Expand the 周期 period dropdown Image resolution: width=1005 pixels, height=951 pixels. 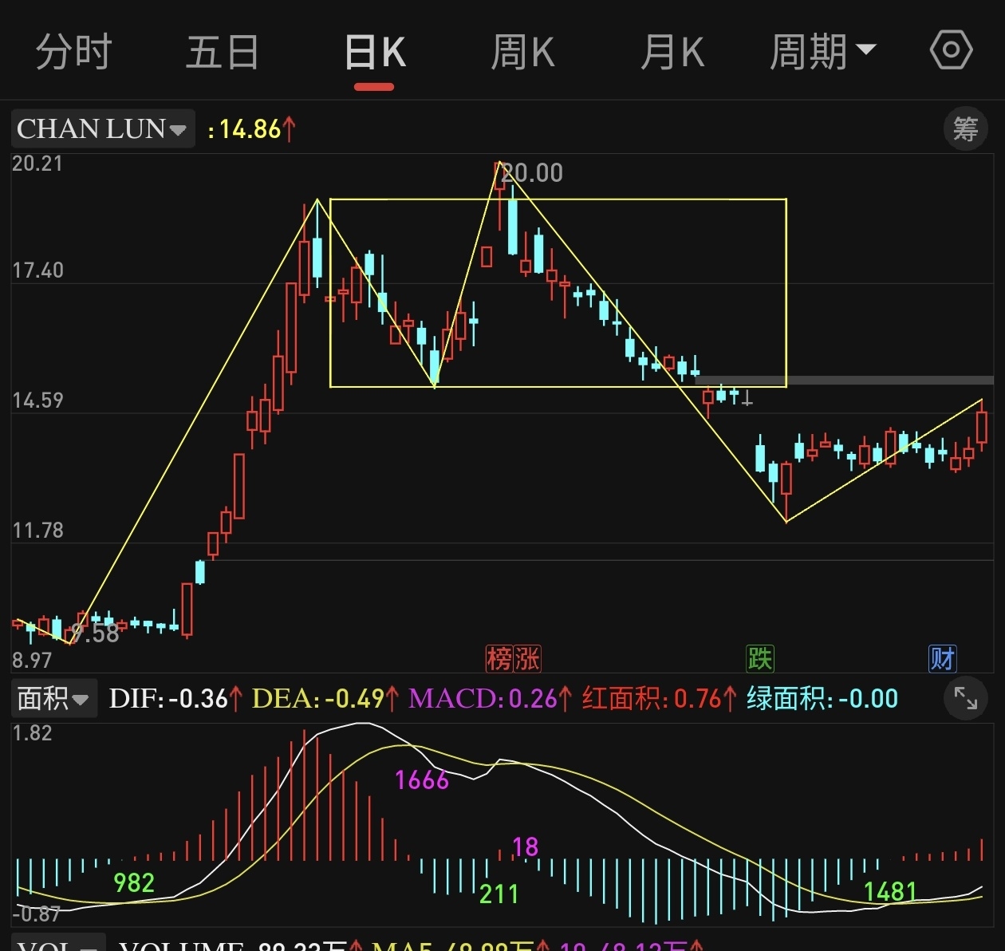(x=822, y=53)
